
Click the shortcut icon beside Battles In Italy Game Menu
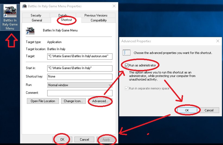[30, 31]
